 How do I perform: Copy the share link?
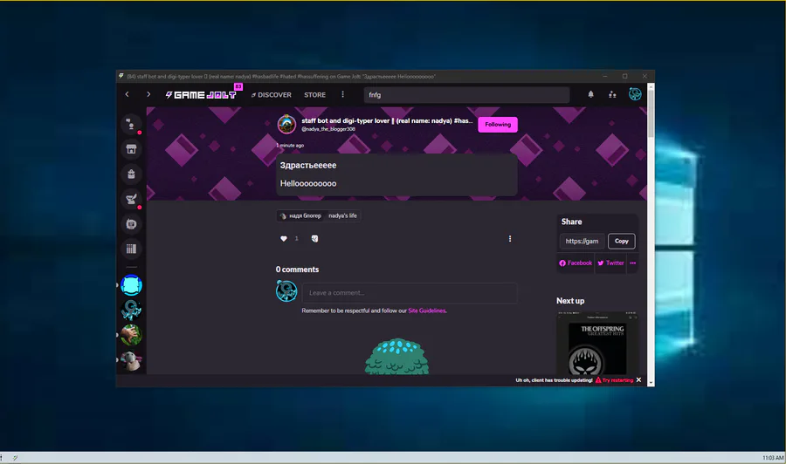[x=622, y=242]
